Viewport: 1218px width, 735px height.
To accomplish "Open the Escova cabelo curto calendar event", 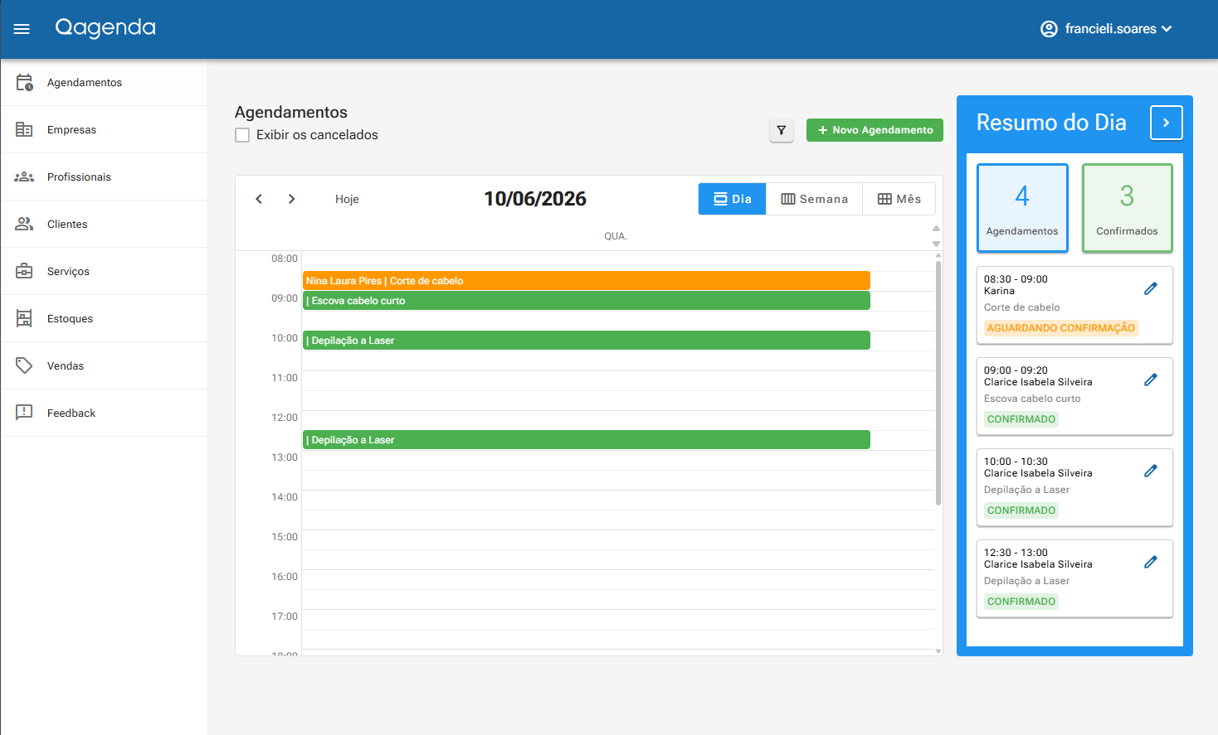I will [587, 301].
